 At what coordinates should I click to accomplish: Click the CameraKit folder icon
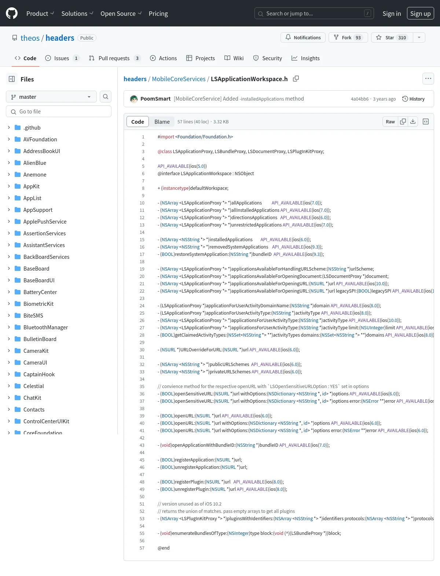(18, 351)
